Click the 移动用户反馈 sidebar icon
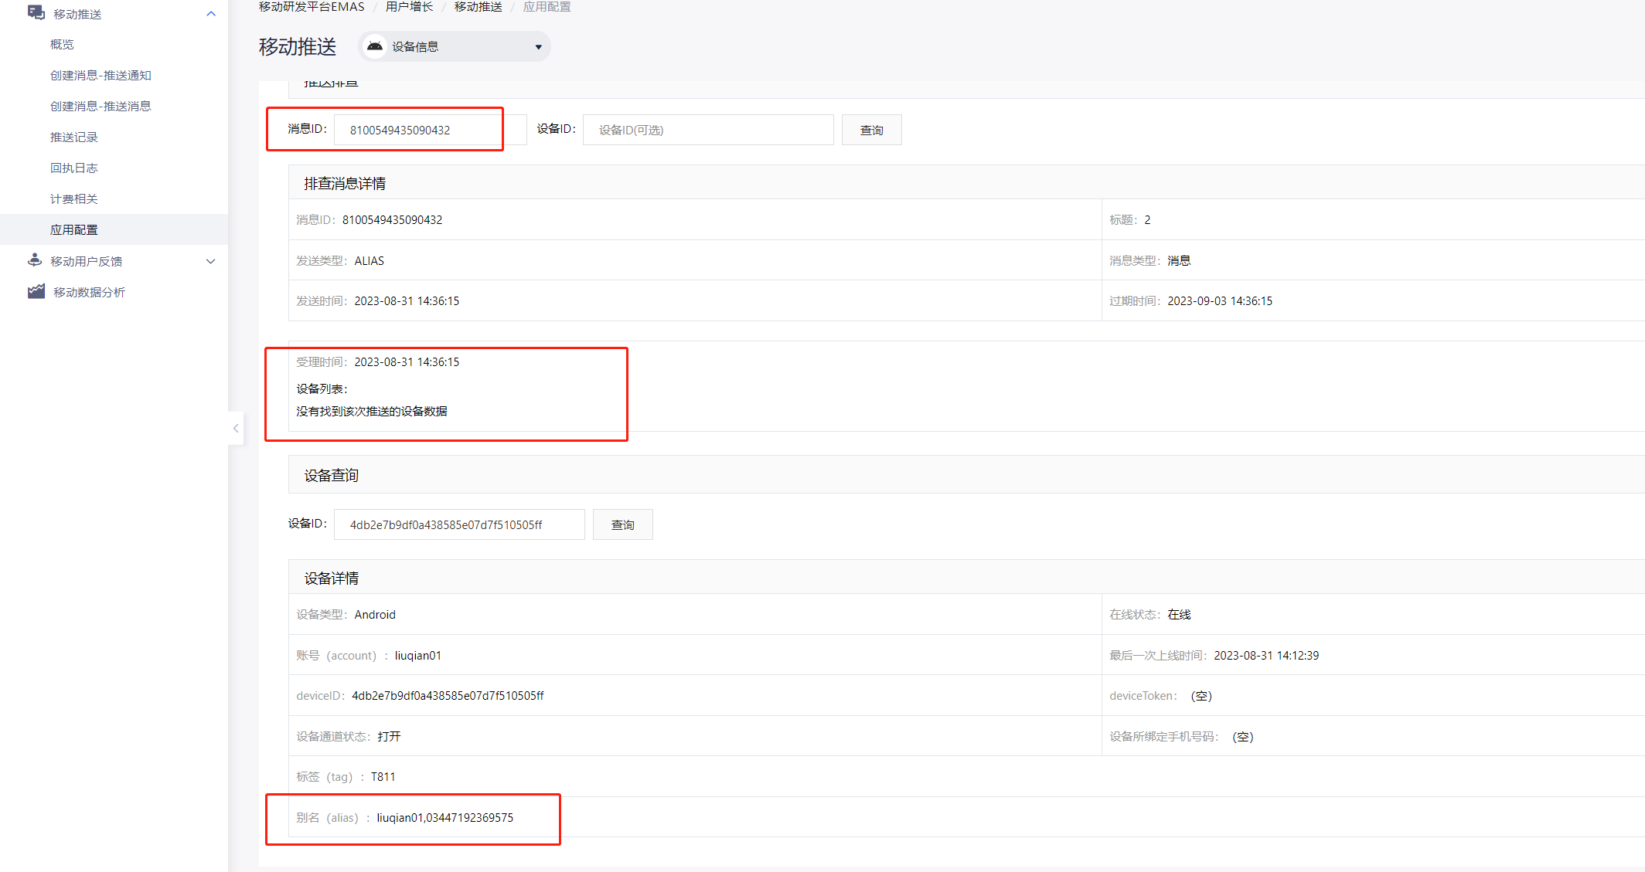1645x872 pixels. pyautogui.click(x=35, y=260)
